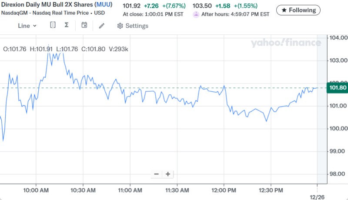Click the 104.00 price axis label

click(338, 37)
